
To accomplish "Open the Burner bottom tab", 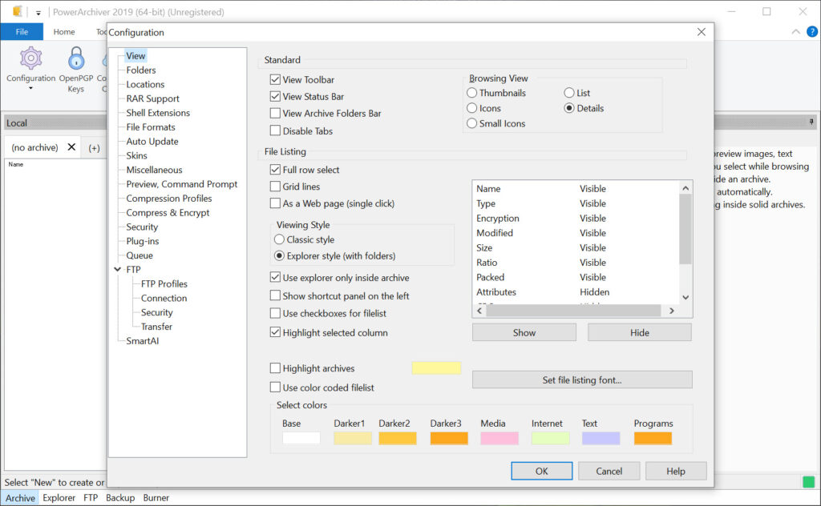I will coord(156,498).
